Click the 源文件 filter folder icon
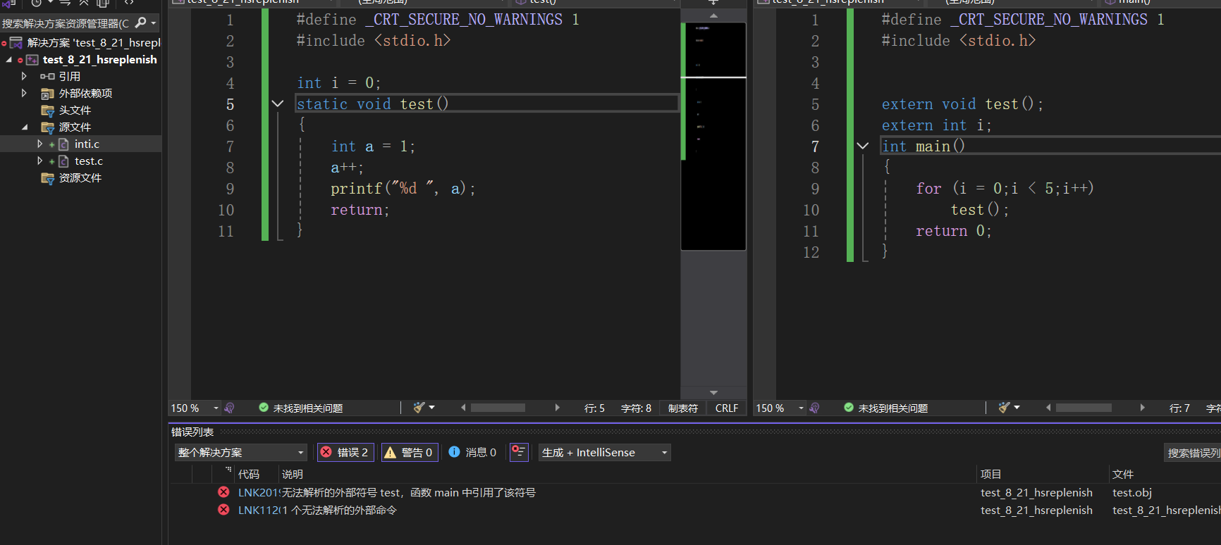1221x545 pixels. pos(47,127)
